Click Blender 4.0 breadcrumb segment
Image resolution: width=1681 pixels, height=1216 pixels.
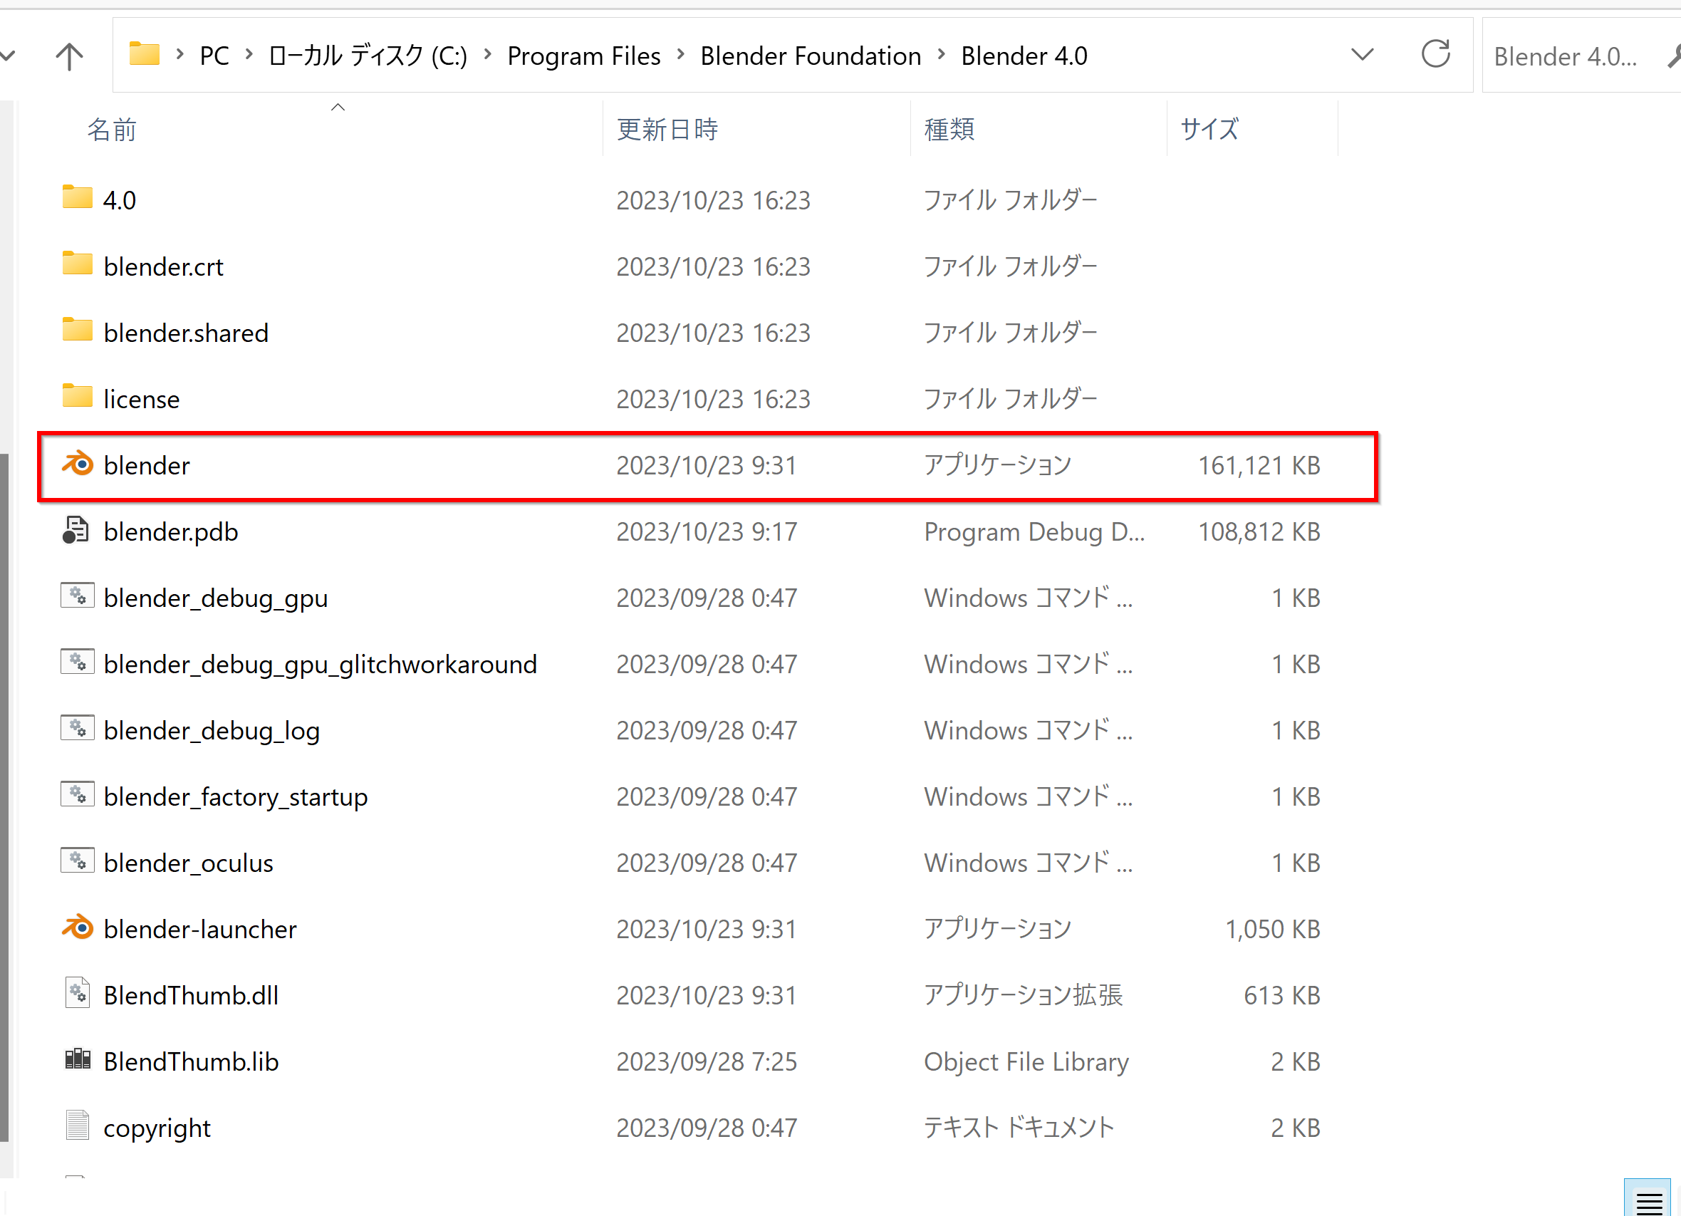tap(1024, 56)
